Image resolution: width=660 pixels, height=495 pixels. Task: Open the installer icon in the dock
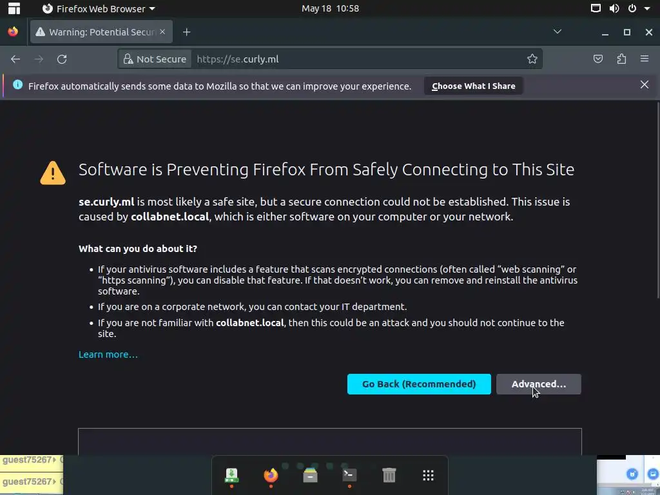click(231, 475)
